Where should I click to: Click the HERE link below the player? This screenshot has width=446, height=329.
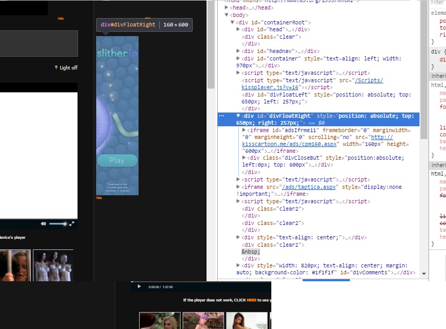click(252, 300)
